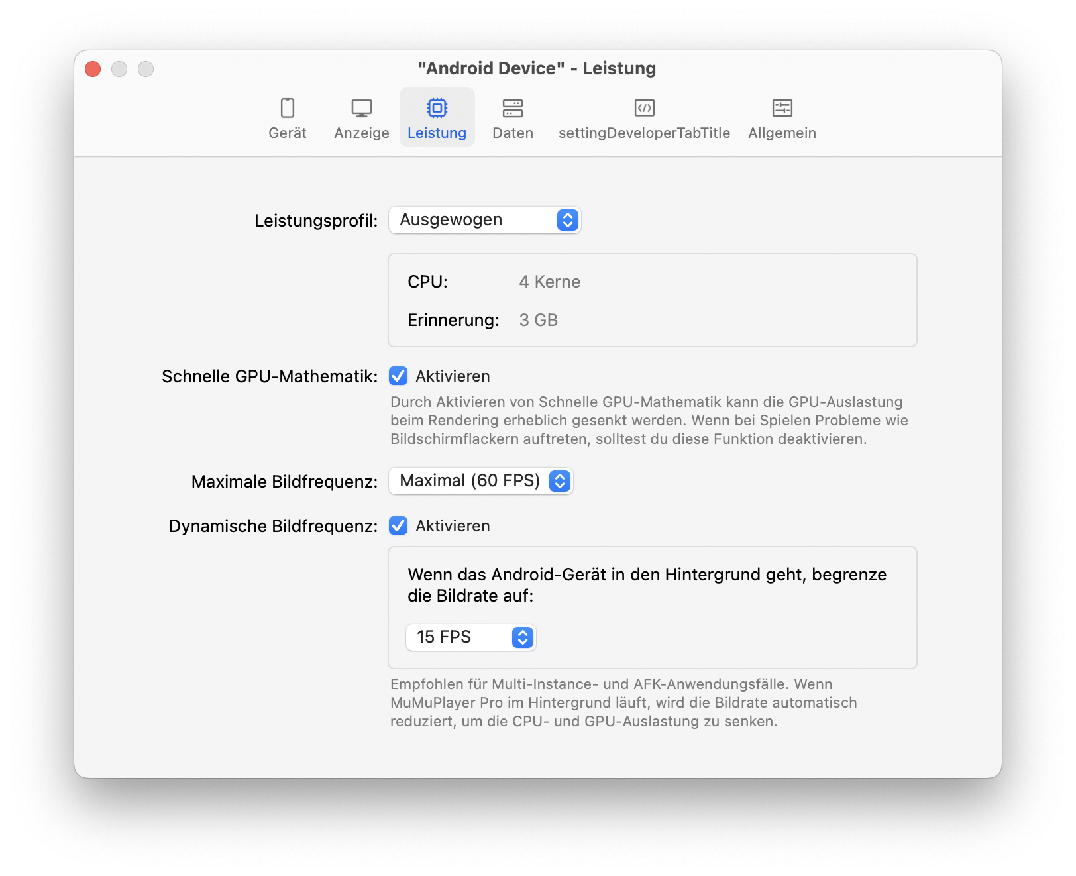Switch to the Daten tab label
The image size is (1076, 876).
pos(512,133)
